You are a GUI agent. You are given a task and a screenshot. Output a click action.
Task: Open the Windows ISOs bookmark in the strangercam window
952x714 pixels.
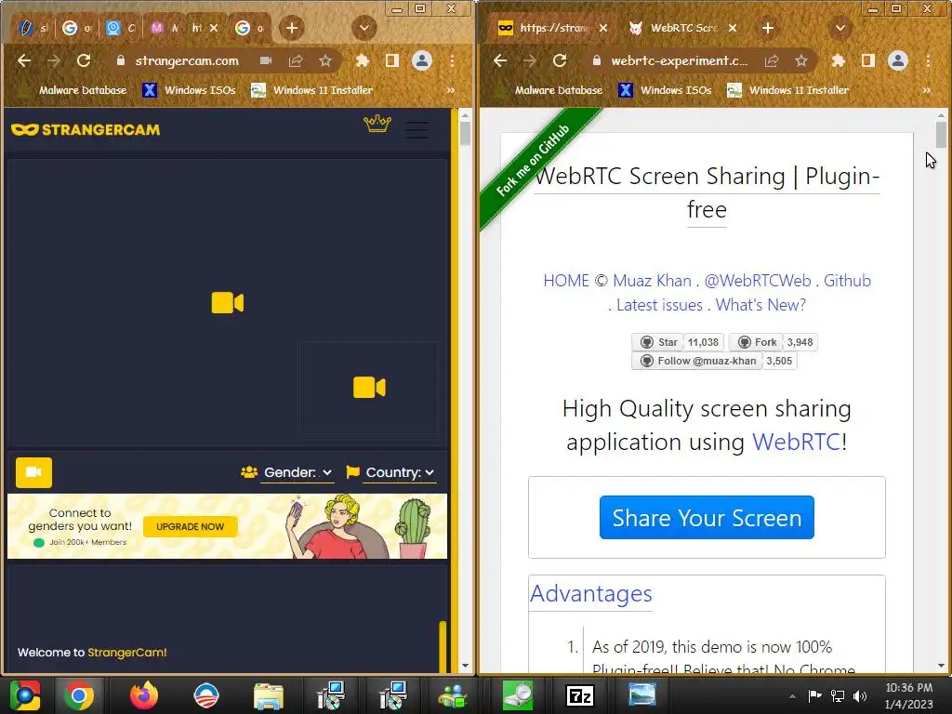coord(189,90)
